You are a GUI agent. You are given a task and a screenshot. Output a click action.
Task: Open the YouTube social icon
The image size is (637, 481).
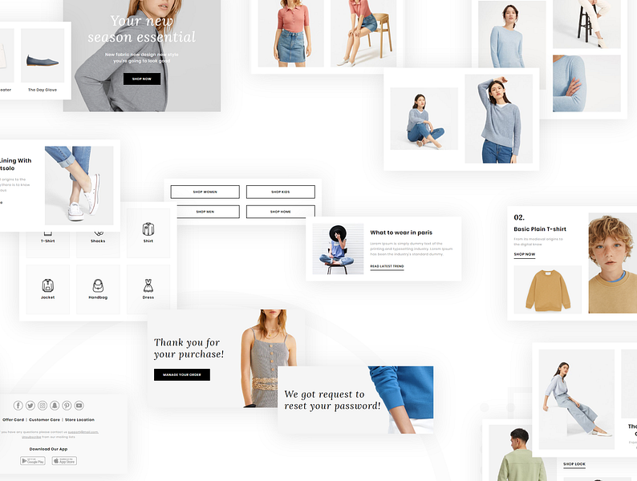tap(79, 405)
